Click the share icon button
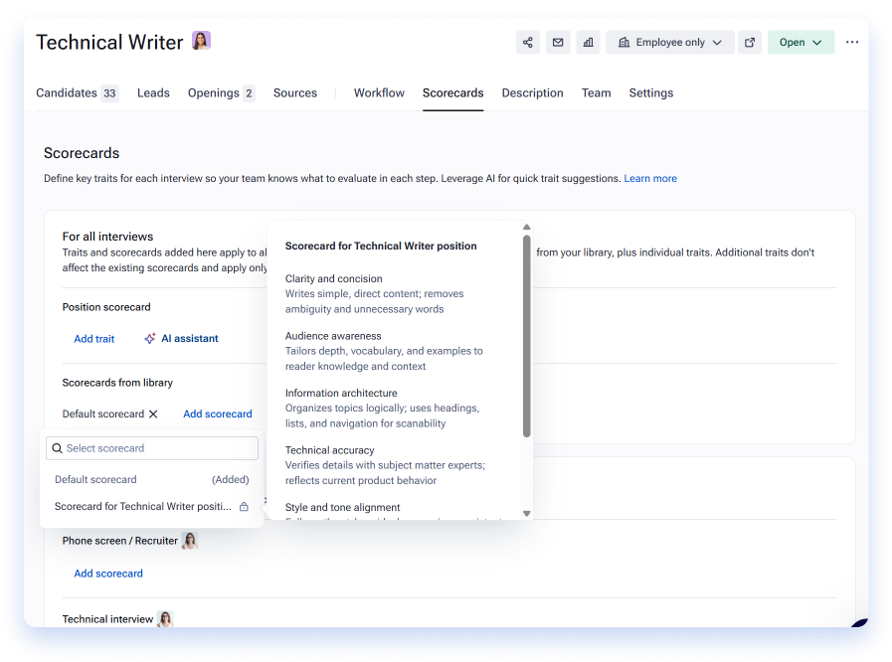 pyautogui.click(x=527, y=42)
